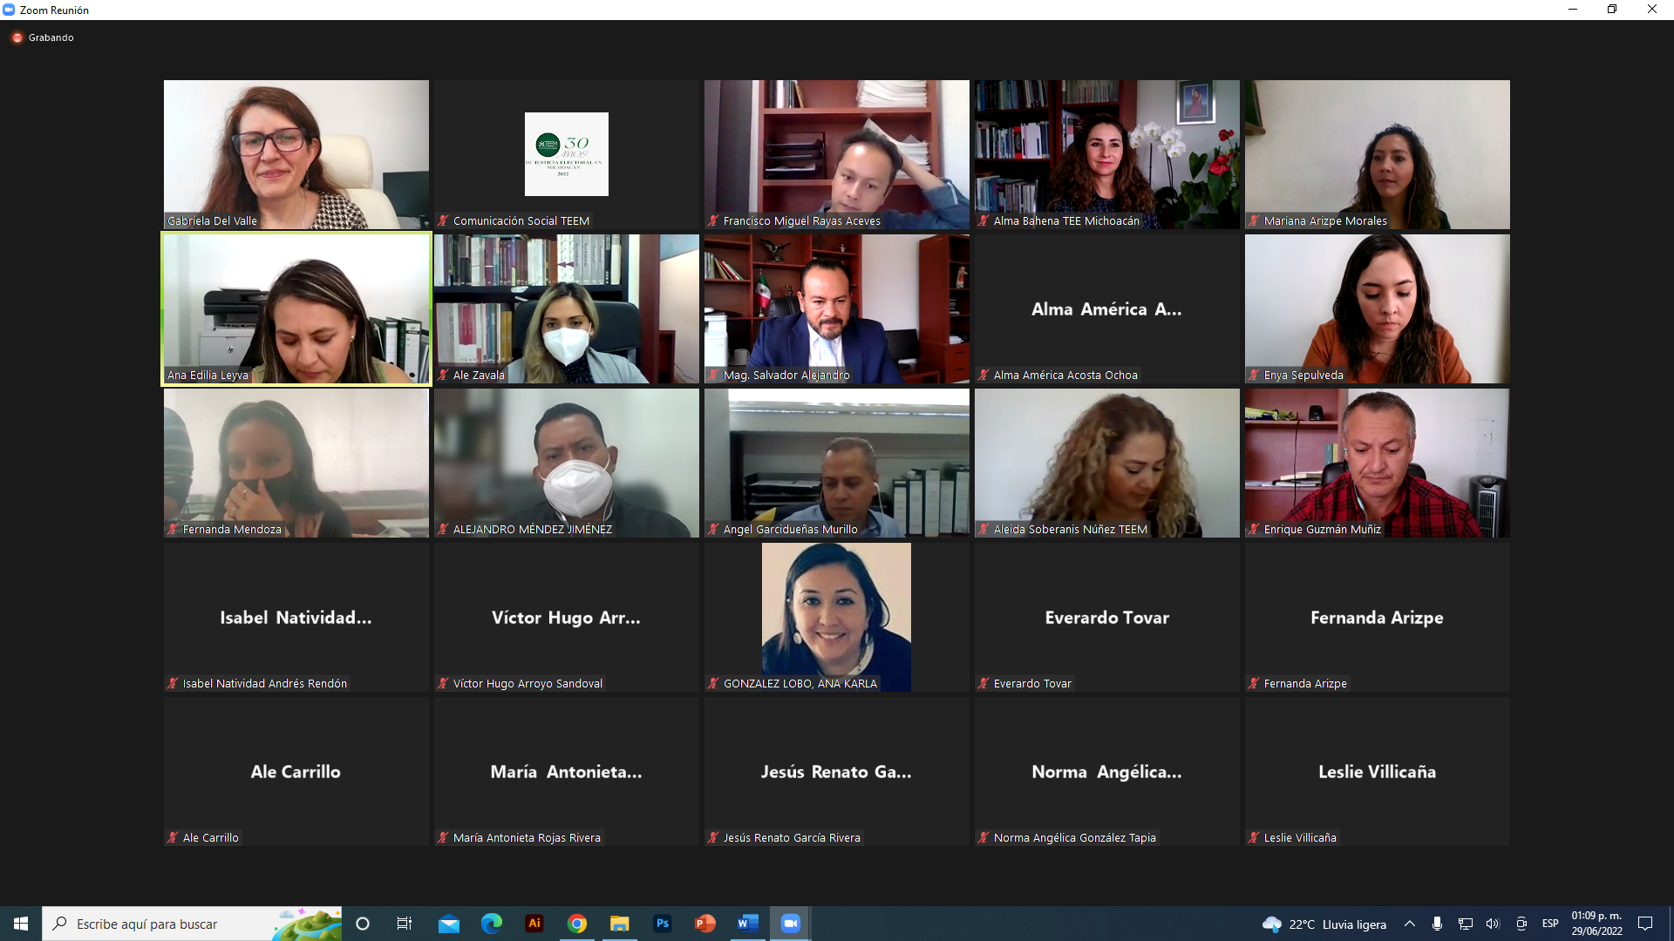Click the system tray microphone icon
This screenshot has width=1674, height=941.
coord(1437,924)
